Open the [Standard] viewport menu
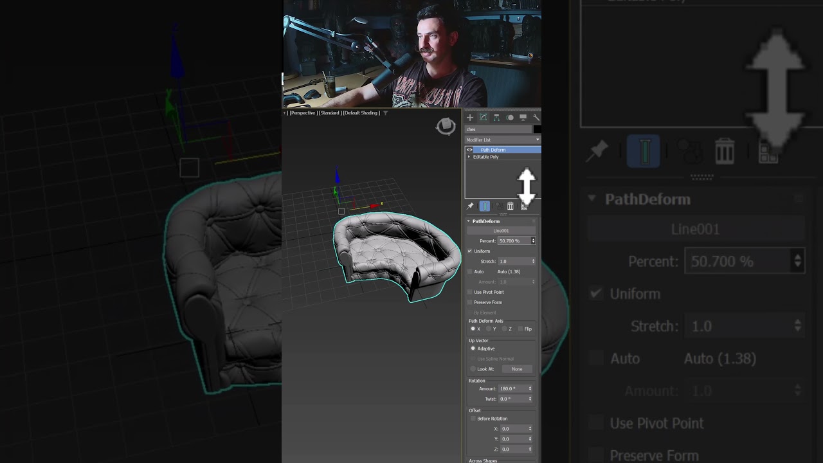The width and height of the screenshot is (823, 463). (x=330, y=113)
